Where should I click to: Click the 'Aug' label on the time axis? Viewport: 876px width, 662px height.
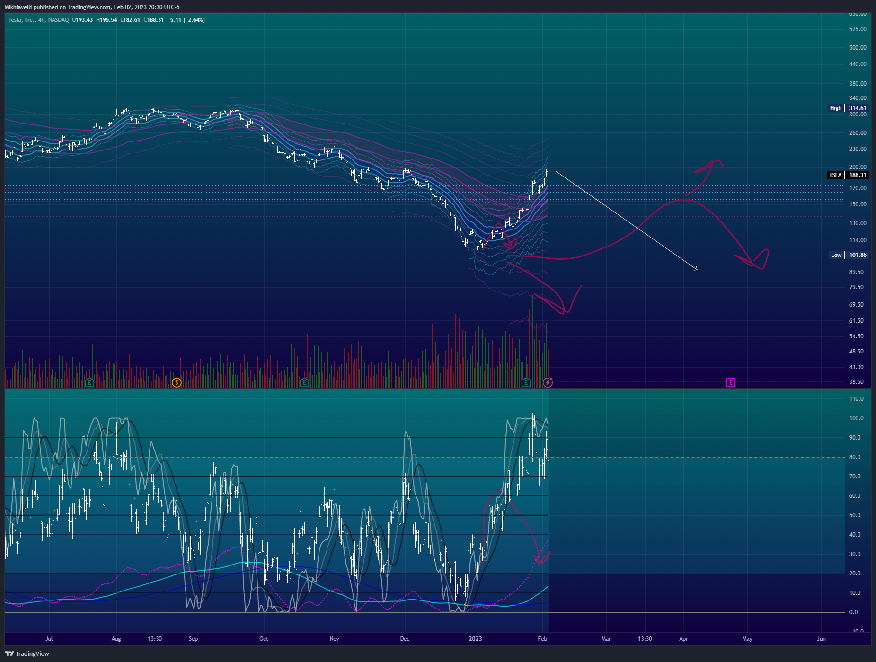pyautogui.click(x=116, y=639)
